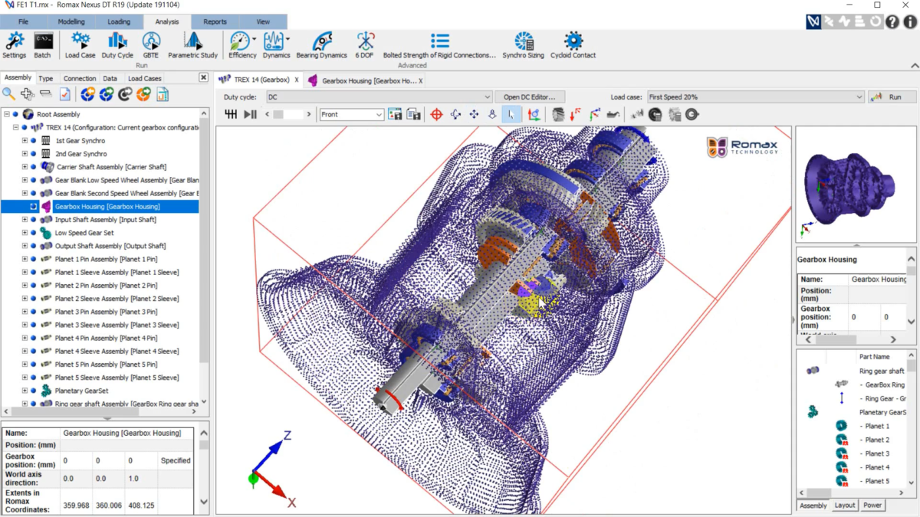The image size is (920, 517).
Task: Expand the Input Shaft Assembly node
Action: click(25, 220)
